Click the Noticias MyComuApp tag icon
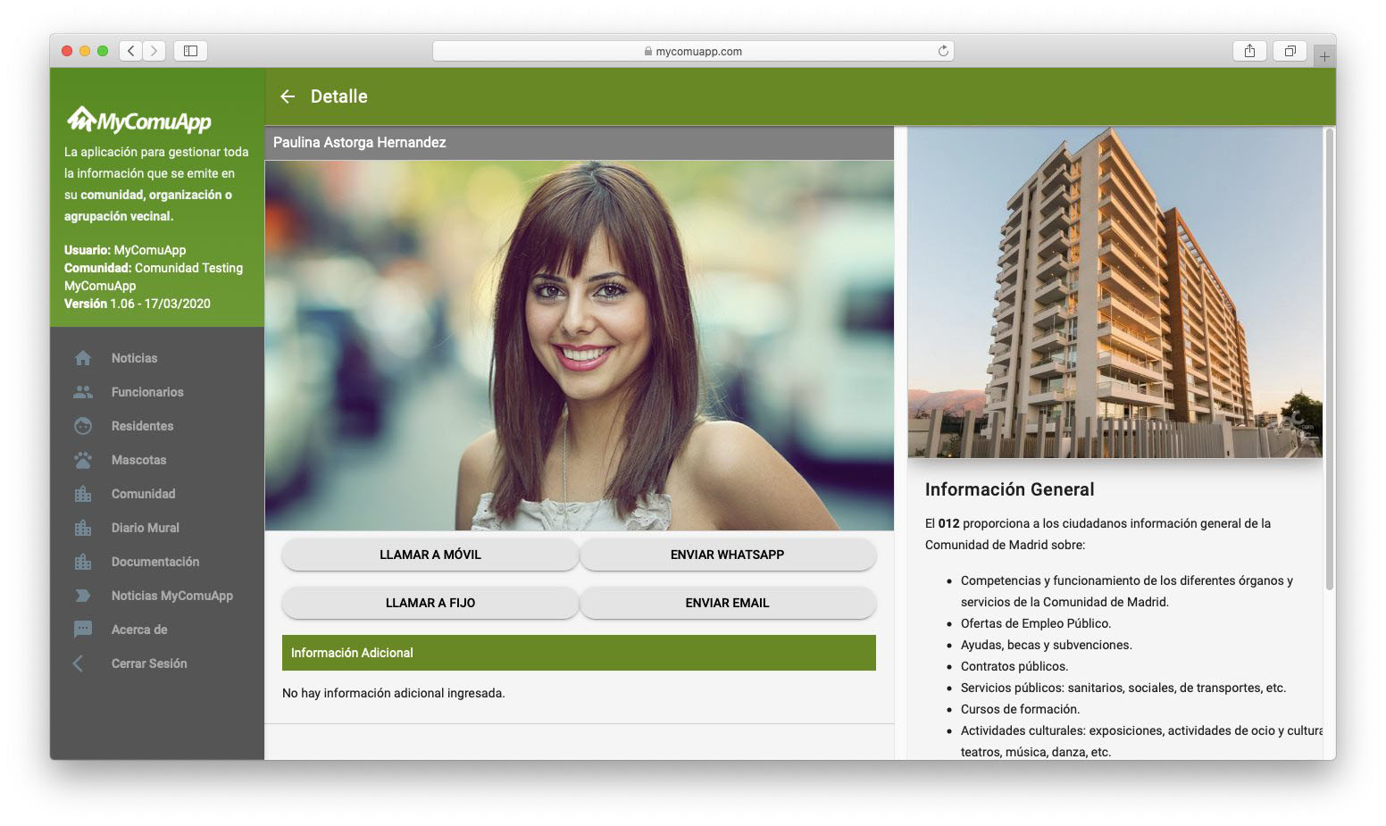The width and height of the screenshot is (1386, 826). tap(83, 596)
